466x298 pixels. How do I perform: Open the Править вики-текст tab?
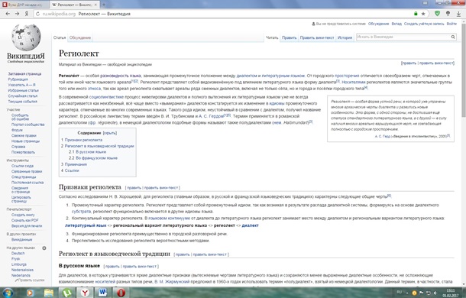click(317, 37)
